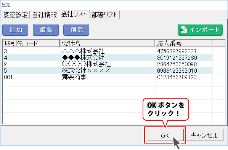Click corporate number 8019121337280
The width and height of the screenshot is (228, 150).
point(177,57)
